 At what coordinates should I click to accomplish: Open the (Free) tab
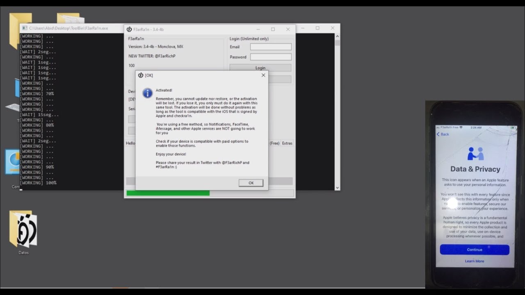click(274, 143)
